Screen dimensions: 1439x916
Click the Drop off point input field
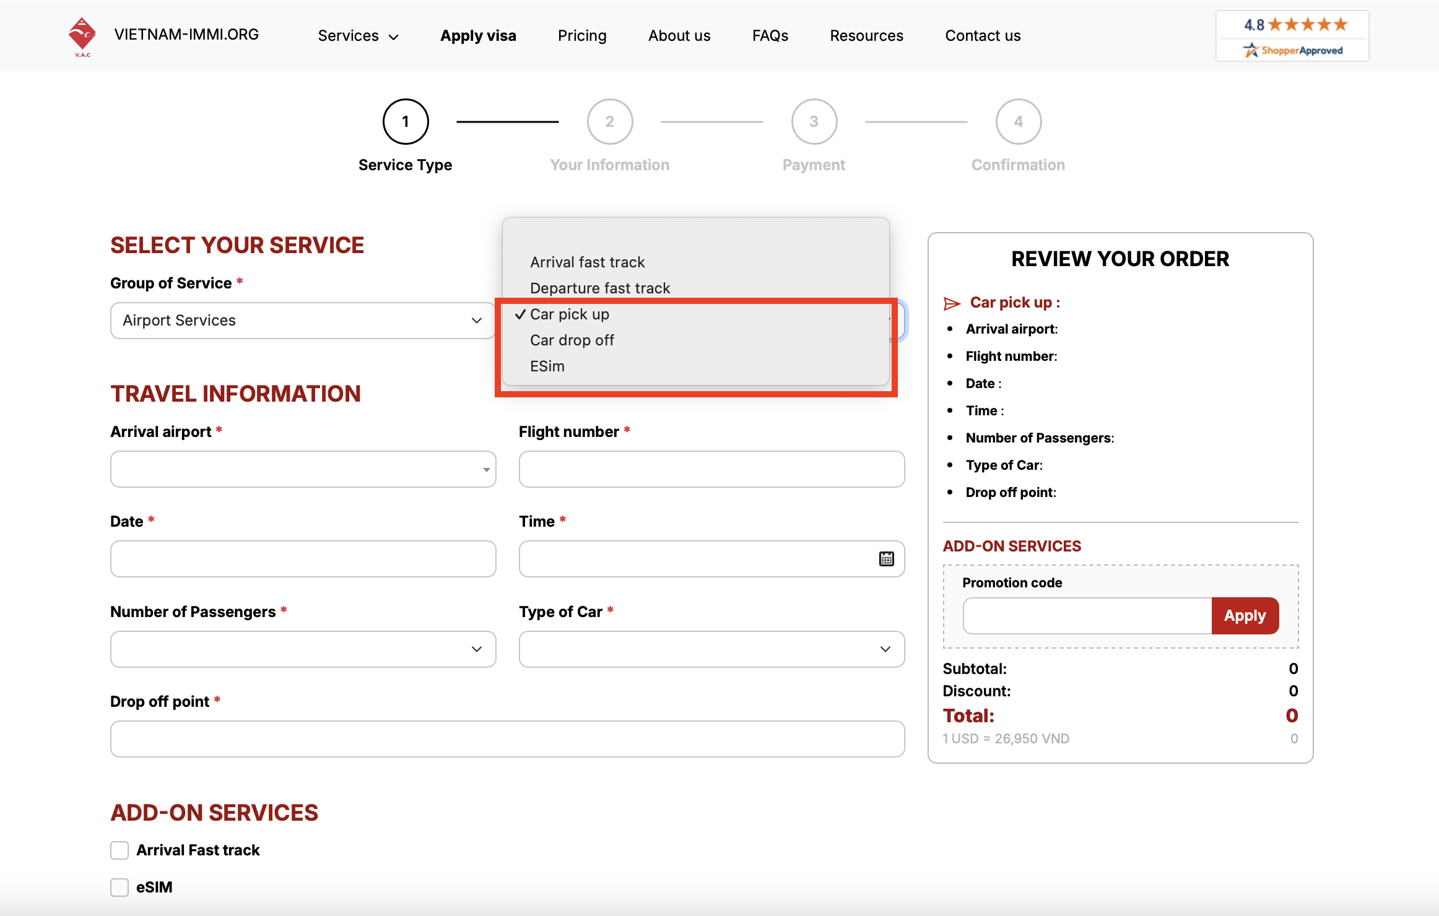pyautogui.click(x=507, y=739)
